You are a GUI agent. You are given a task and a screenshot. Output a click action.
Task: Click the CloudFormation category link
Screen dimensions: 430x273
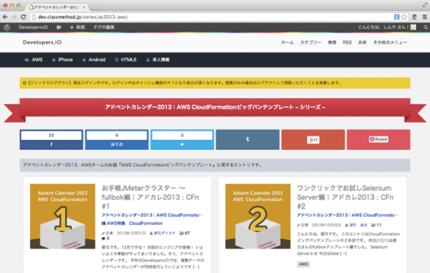click(146, 223)
